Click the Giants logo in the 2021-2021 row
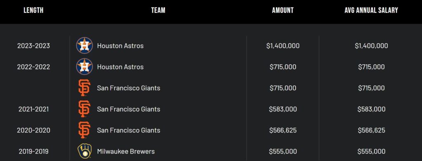Viewport: 422px width, 161px height. (84, 109)
